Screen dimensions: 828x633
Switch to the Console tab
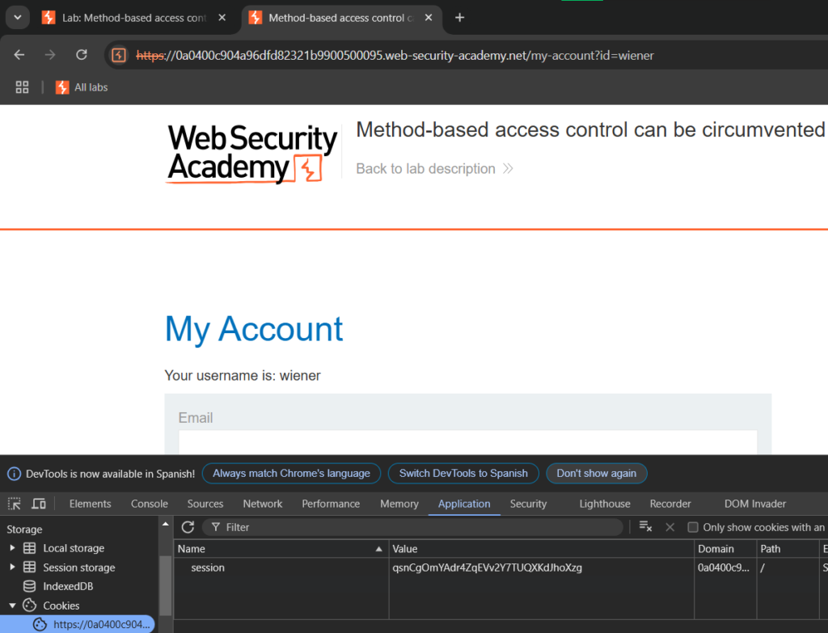pos(150,504)
